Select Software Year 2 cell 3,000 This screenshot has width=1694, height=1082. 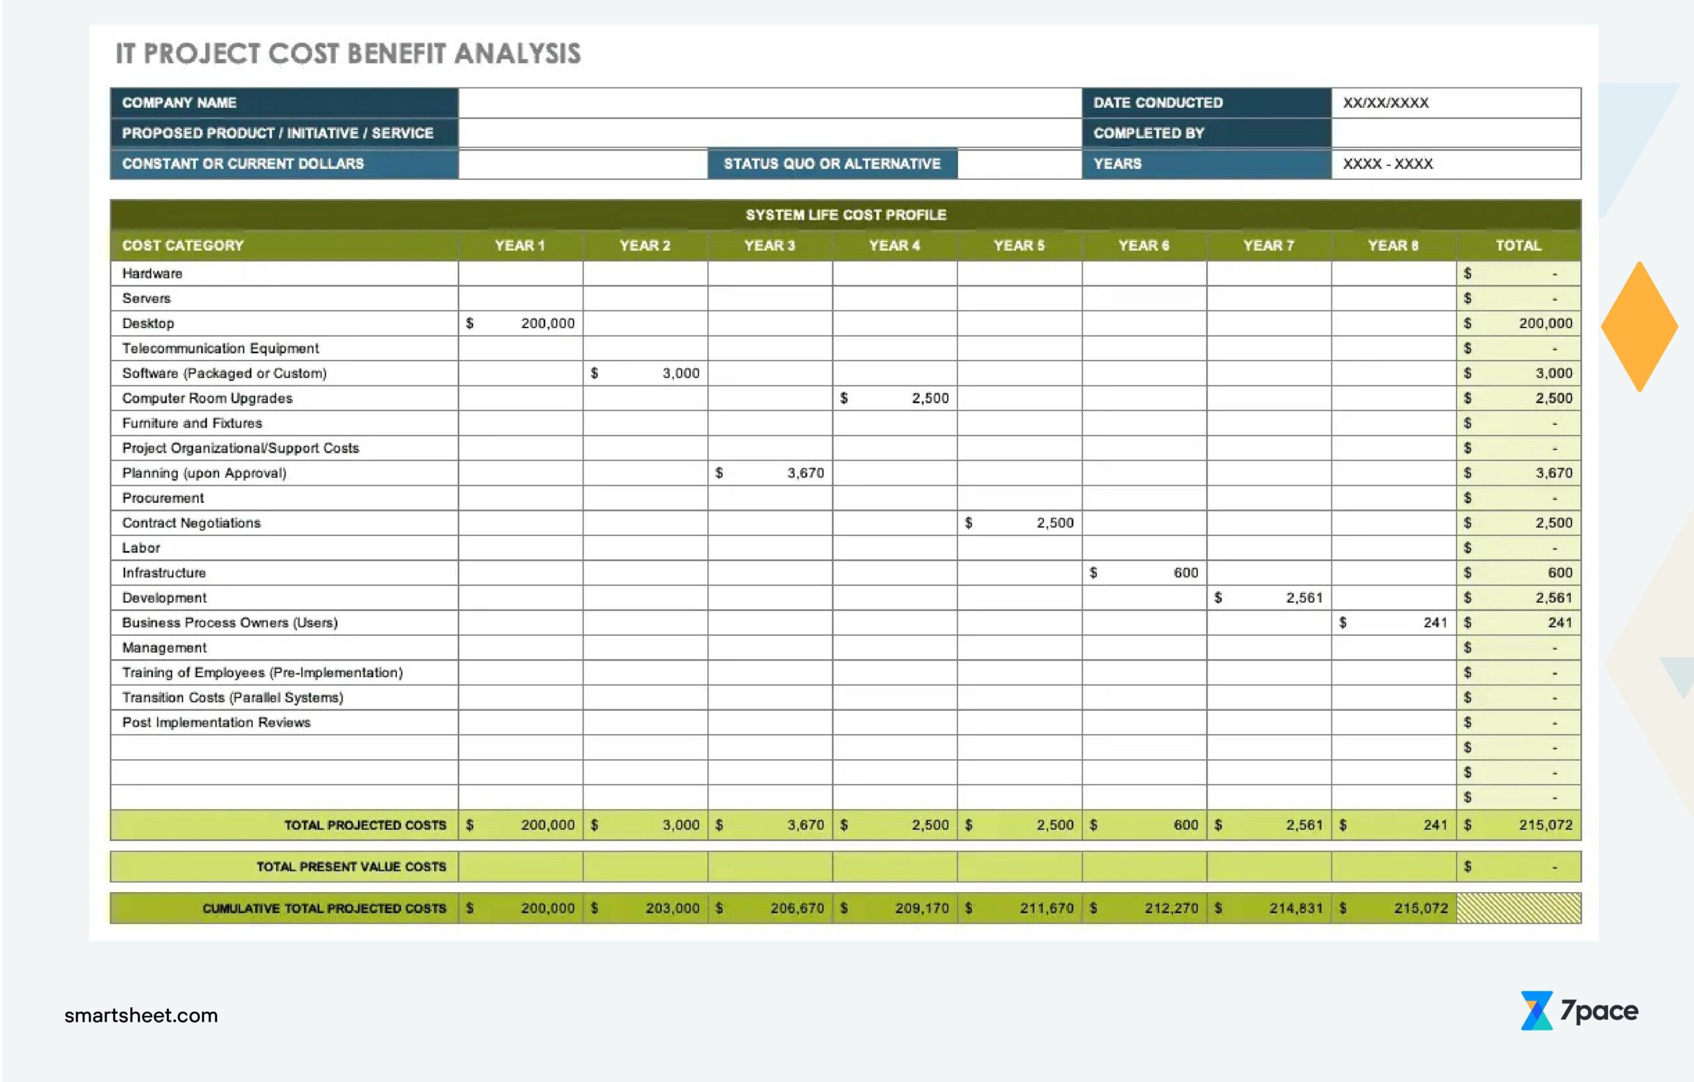click(x=645, y=373)
